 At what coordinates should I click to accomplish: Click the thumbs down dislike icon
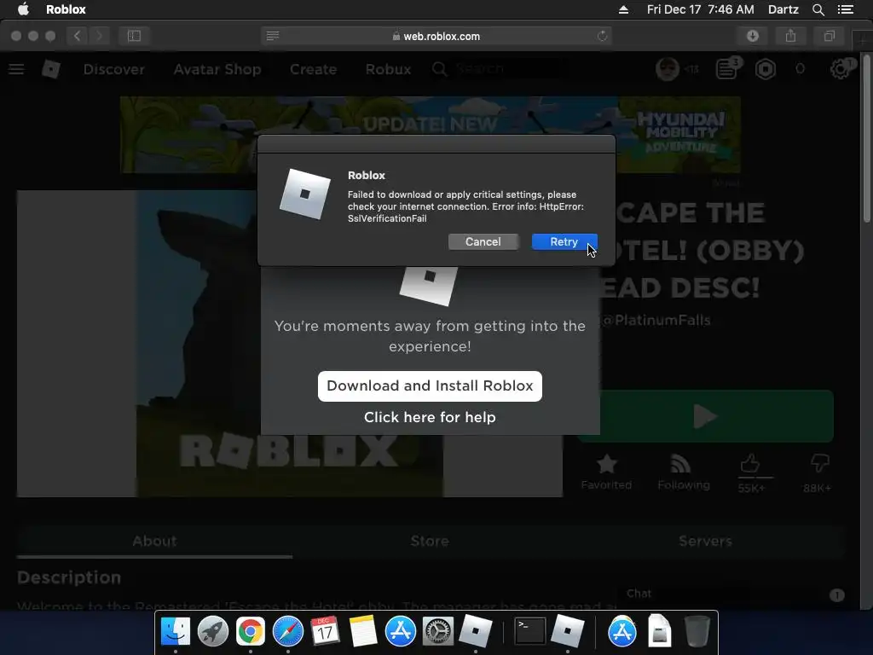819,463
